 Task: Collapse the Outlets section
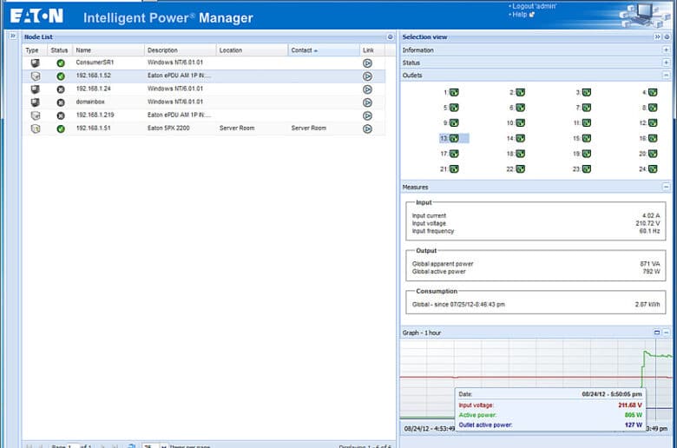(x=667, y=76)
